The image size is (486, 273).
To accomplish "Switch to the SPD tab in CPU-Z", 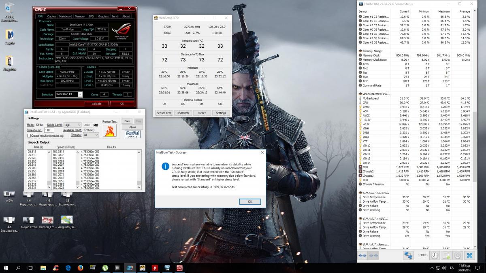I will 92,17.
